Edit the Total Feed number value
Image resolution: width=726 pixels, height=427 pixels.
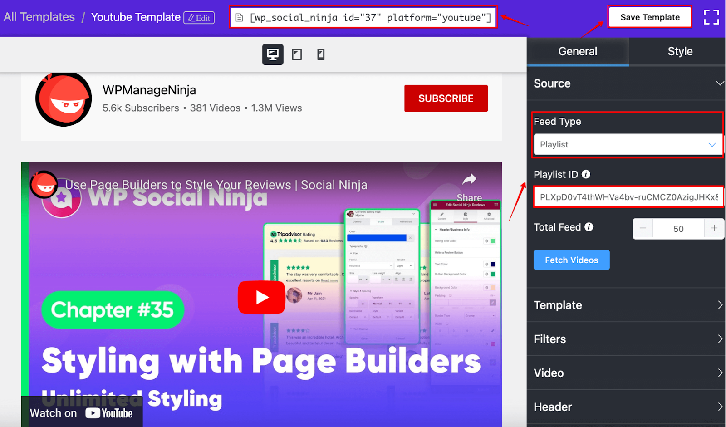(678, 229)
